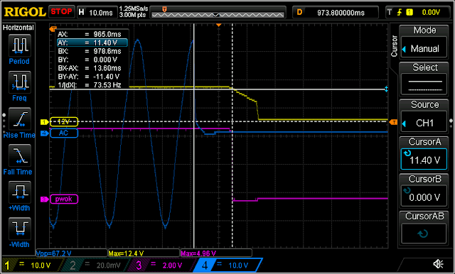Click the CursorA 11.40 V button
The image size is (455, 274).
[424, 160]
